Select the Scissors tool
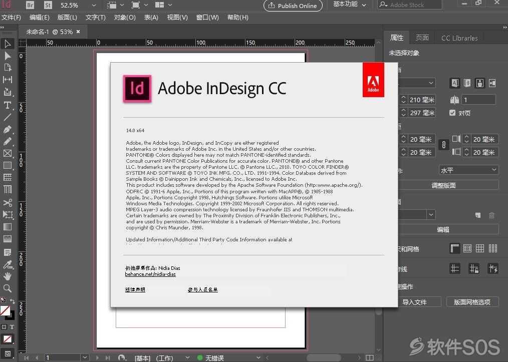Viewport: 508px width, 362px height. click(x=8, y=203)
